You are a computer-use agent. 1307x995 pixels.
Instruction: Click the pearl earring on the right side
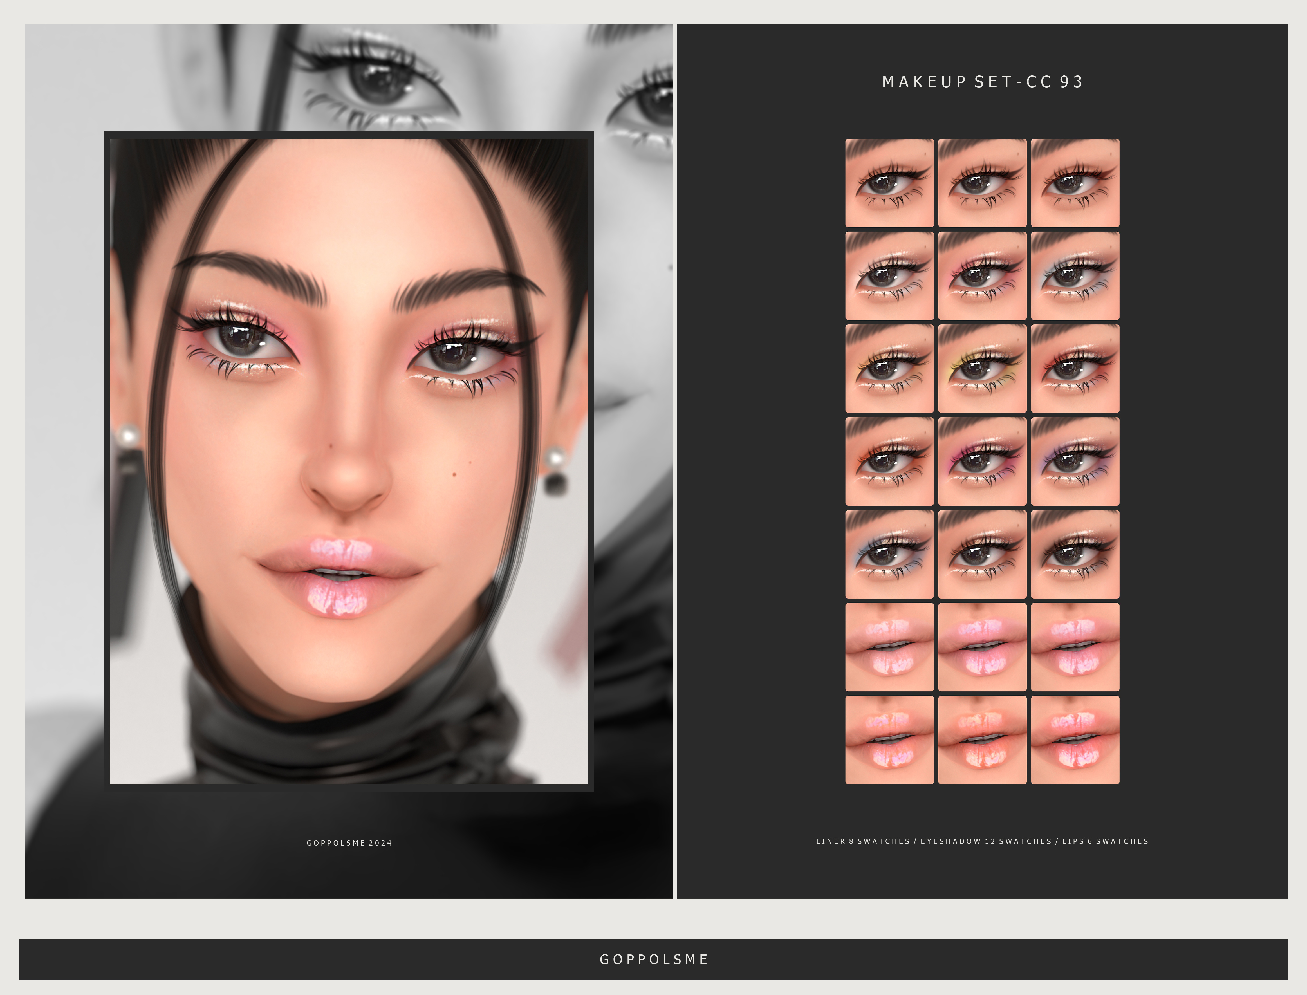point(555,458)
